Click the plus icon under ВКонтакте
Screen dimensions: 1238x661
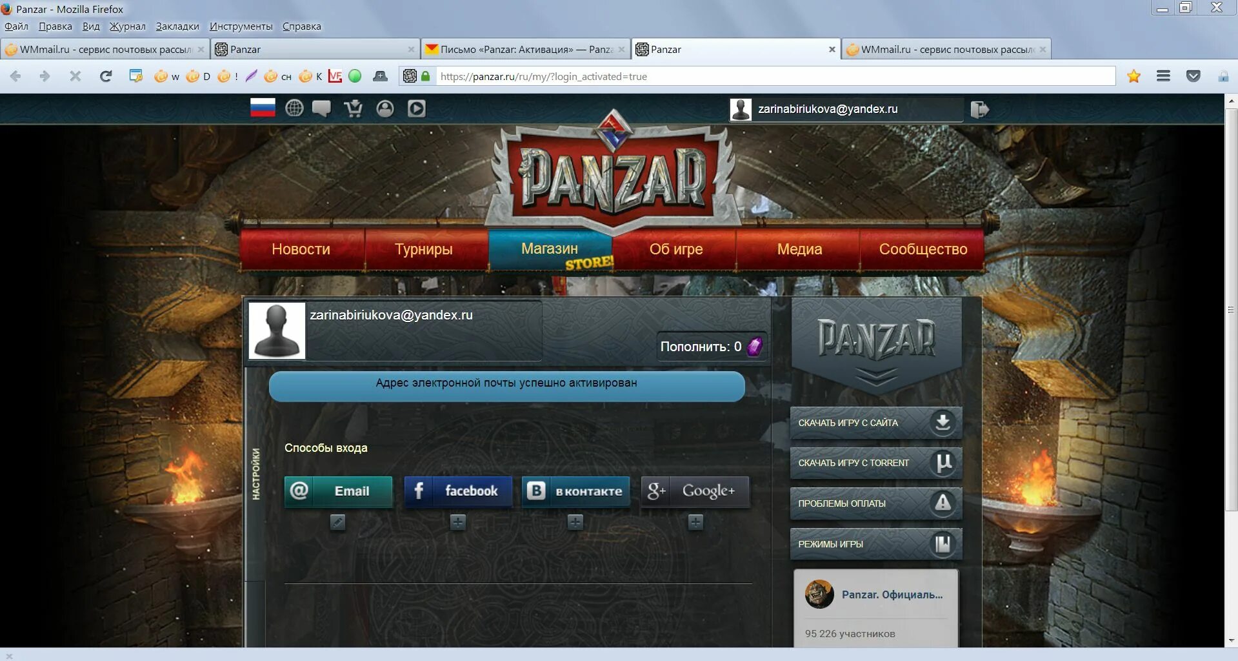[575, 522]
